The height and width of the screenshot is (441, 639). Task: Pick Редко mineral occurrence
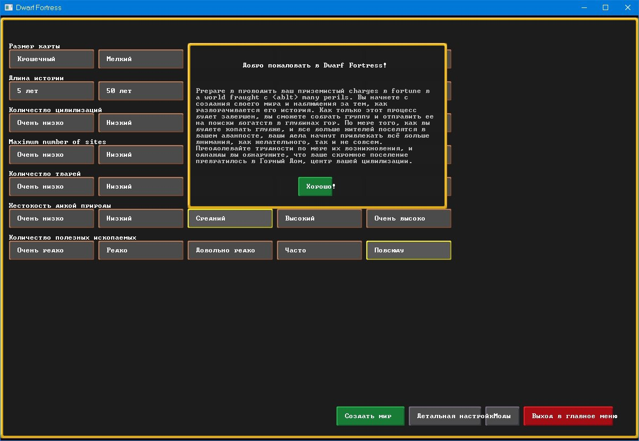(x=141, y=250)
